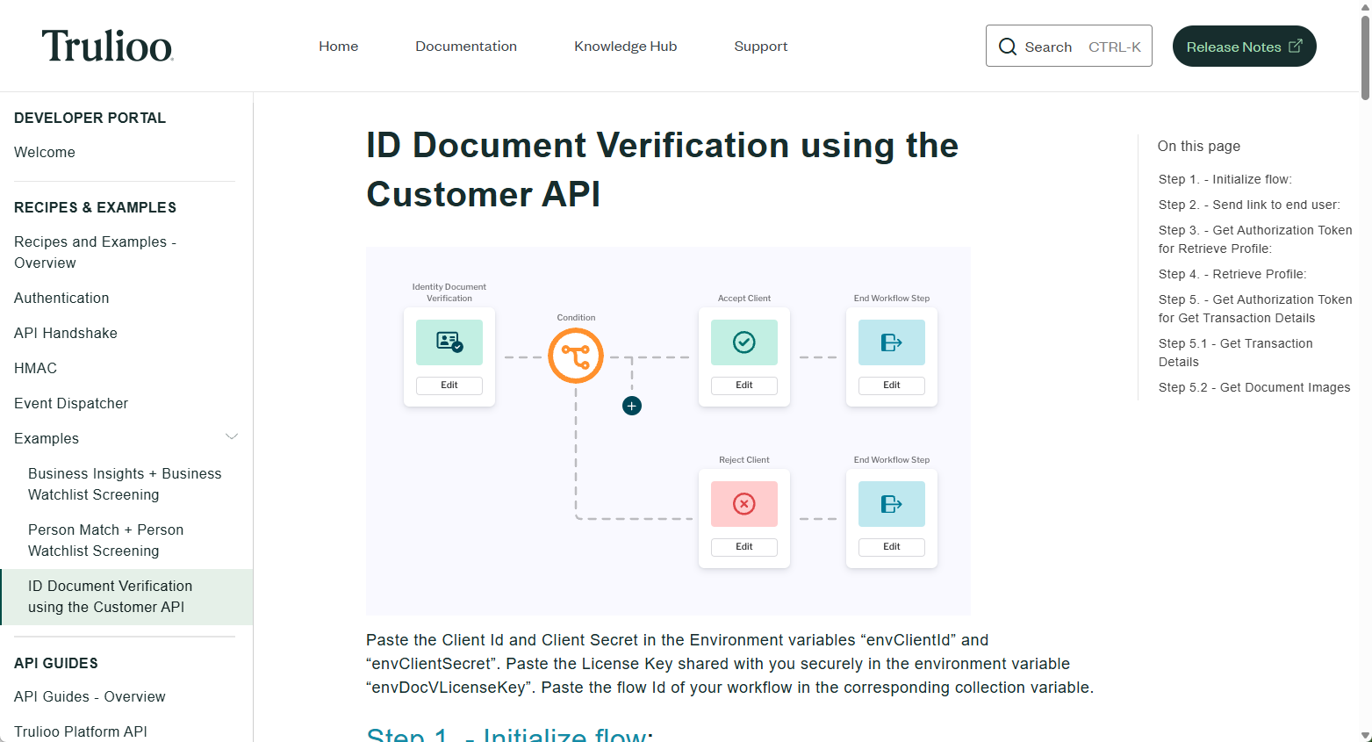This screenshot has width=1372, height=742.
Task: Click the End Workflow Step icon beside Accept Client
Action: tap(892, 342)
